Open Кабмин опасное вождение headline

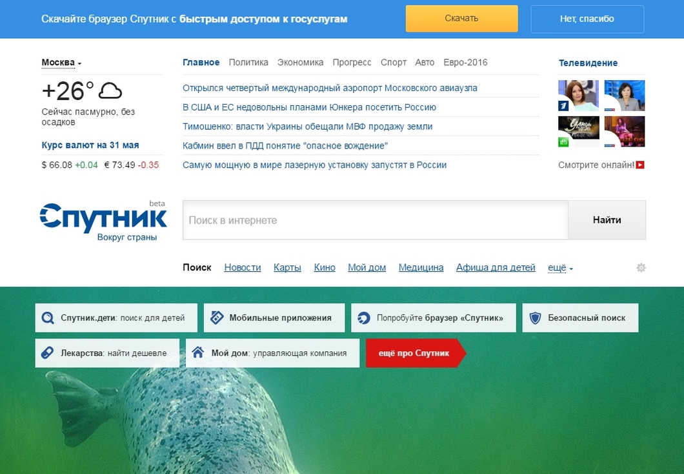(x=285, y=145)
